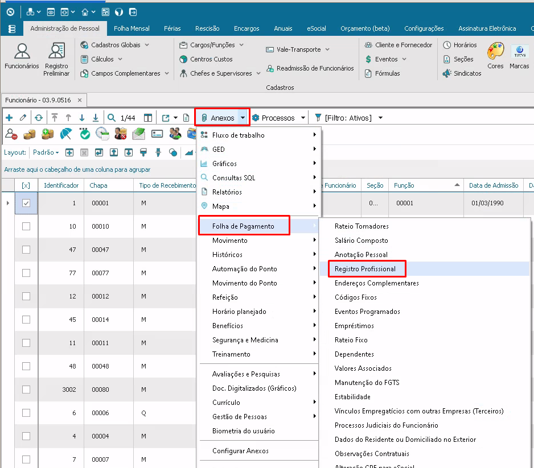534x468 pixels.
Task: Jump to the first record
Action: (x=55, y=118)
